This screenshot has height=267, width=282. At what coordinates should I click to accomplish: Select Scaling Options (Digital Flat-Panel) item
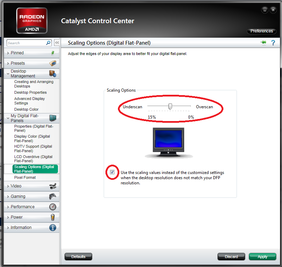tap(35, 169)
